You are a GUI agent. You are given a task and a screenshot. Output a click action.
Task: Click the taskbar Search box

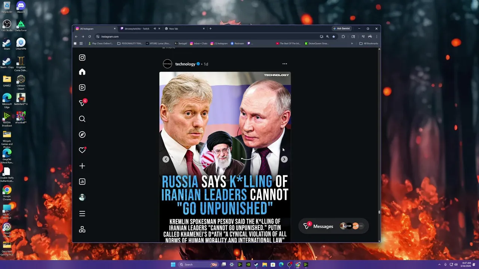(x=198, y=265)
